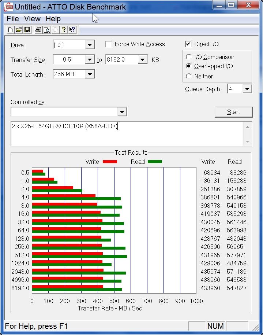263x335 pixels.
Task: Click the write value 251386
Action: (210, 189)
